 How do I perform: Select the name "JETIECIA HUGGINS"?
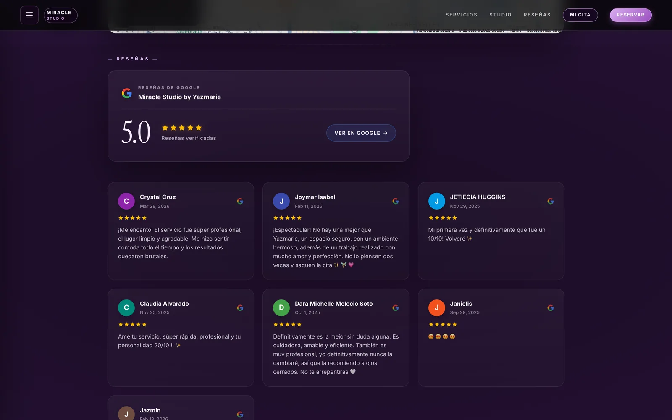pyautogui.click(x=478, y=197)
